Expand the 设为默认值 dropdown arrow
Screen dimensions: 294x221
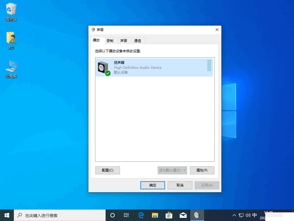(185, 170)
